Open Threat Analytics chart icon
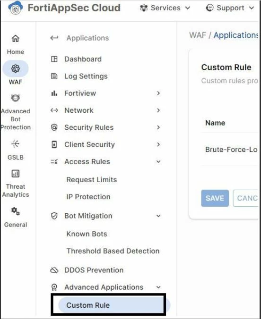 16,174
